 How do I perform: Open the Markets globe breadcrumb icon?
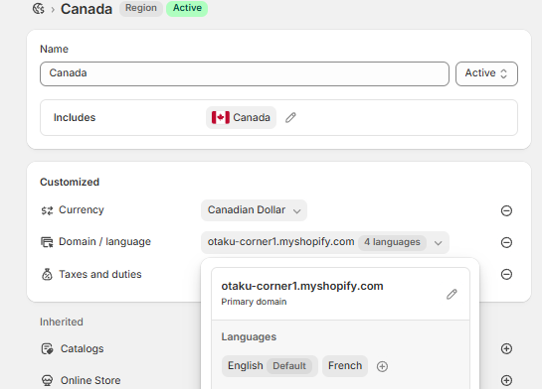(39, 8)
